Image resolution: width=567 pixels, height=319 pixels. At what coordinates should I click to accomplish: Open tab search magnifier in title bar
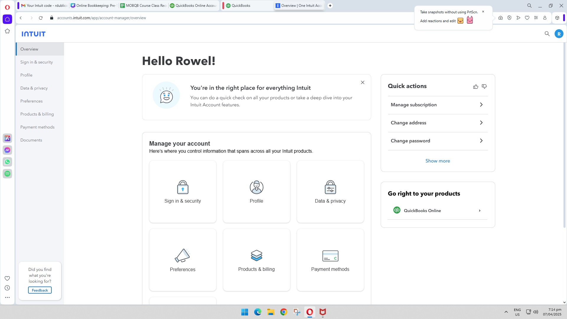(529, 6)
